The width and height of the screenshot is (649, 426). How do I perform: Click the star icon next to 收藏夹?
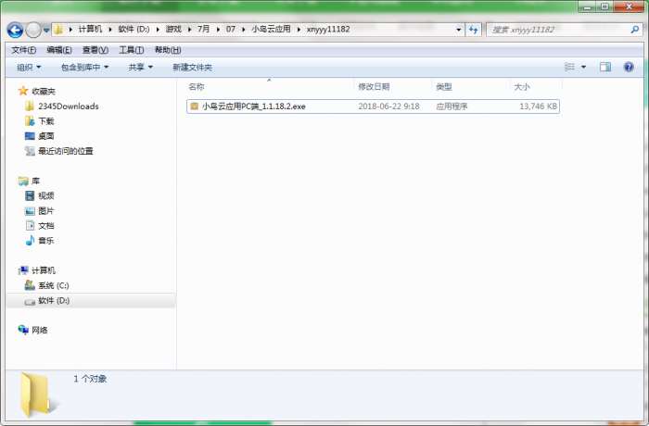[23, 91]
